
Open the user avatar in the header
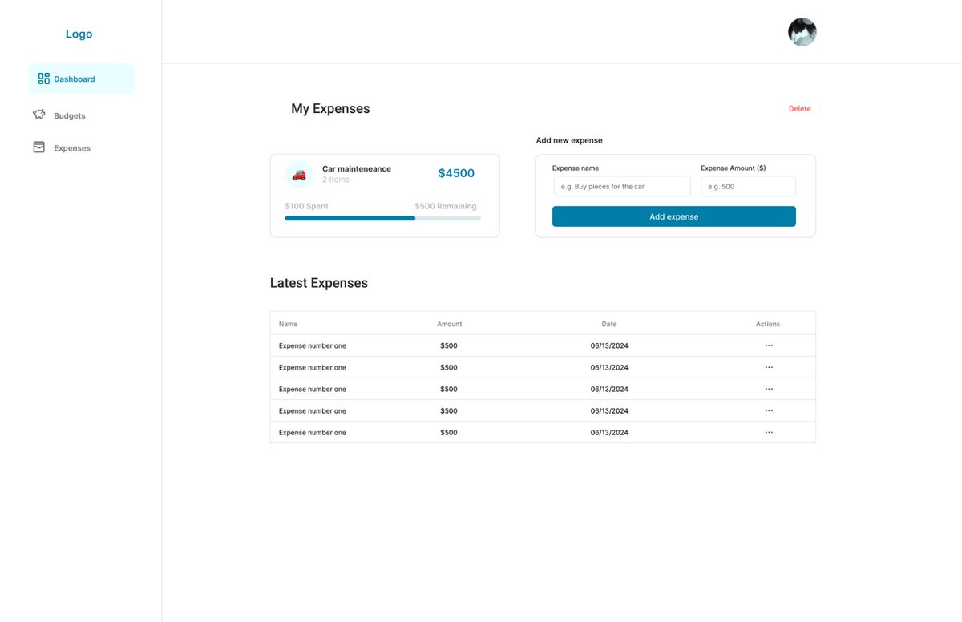(x=802, y=32)
